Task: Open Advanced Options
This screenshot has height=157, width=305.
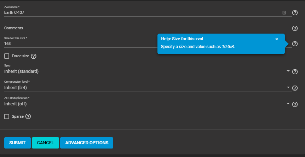Action: 87,143
